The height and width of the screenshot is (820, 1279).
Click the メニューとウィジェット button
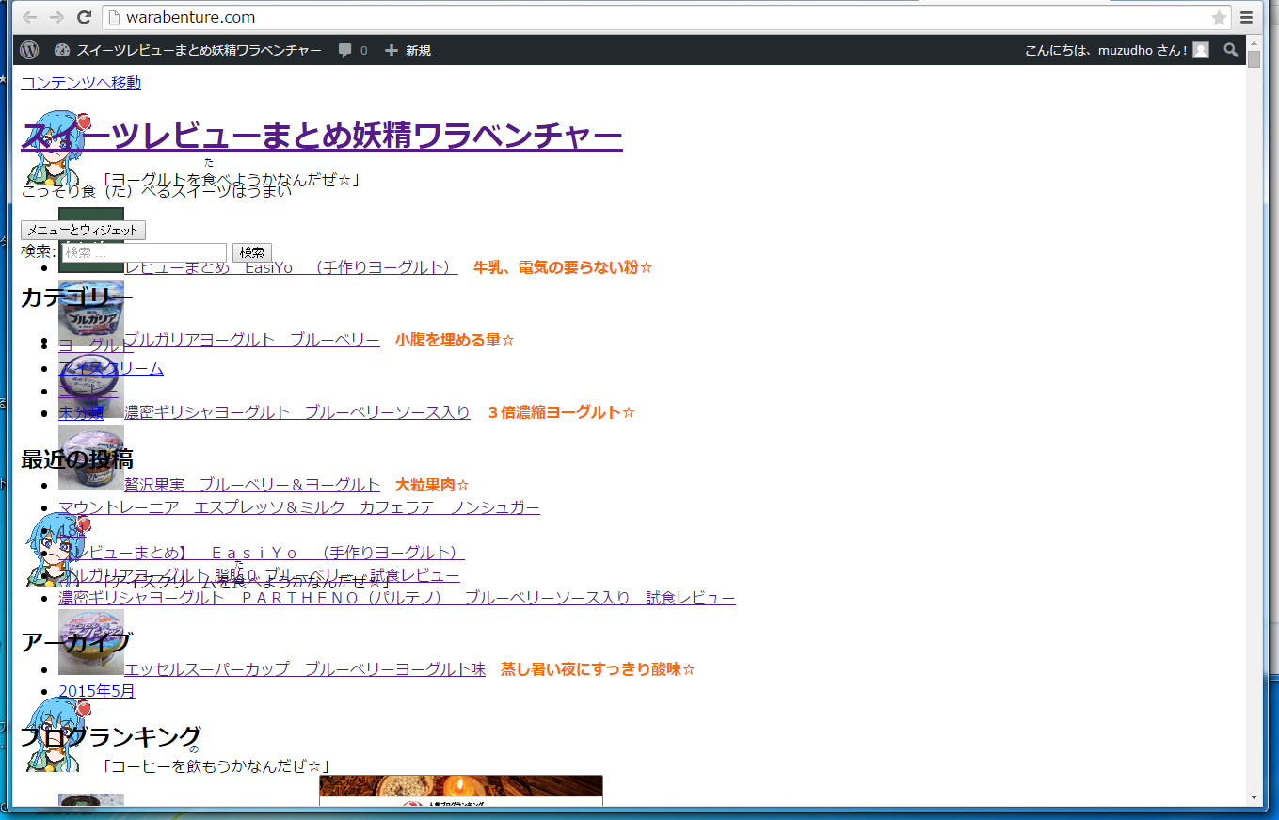pyautogui.click(x=83, y=231)
